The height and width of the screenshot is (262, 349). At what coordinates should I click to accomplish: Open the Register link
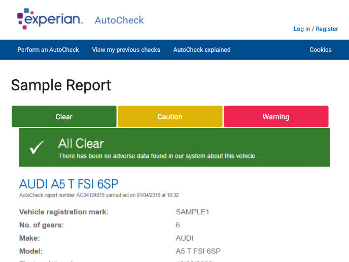pos(327,29)
